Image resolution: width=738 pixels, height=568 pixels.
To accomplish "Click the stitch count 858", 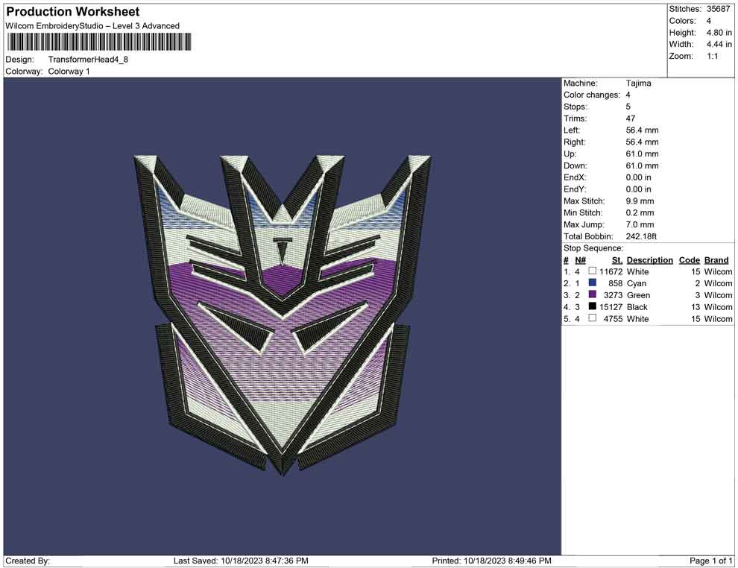I will coord(615,283).
